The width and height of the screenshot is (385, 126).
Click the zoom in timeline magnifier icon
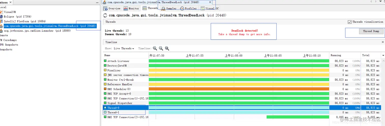click(155, 48)
